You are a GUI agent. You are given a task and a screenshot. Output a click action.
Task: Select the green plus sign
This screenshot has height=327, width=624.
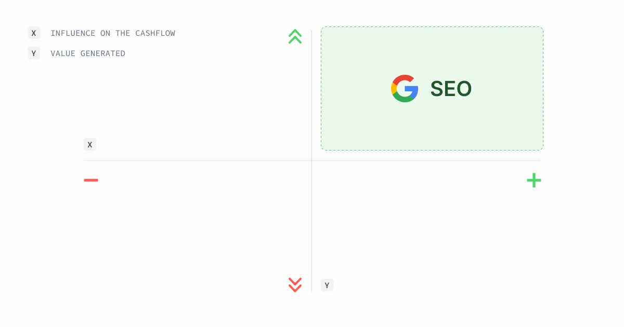(534, 180)
